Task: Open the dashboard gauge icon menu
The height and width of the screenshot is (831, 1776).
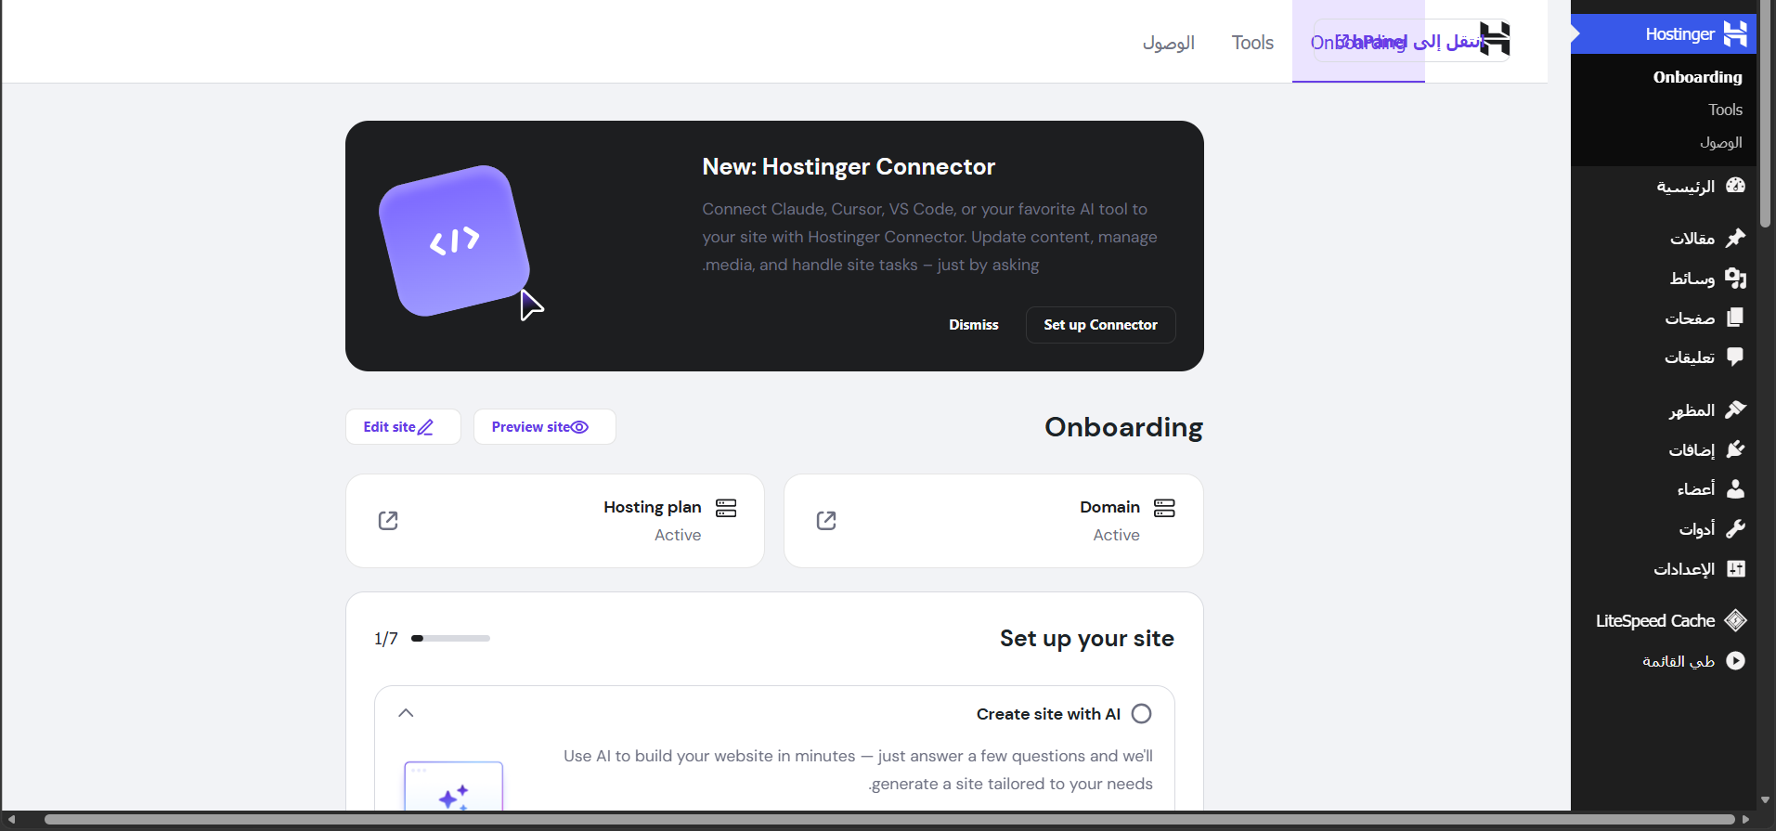Action: click(1735, 186)
